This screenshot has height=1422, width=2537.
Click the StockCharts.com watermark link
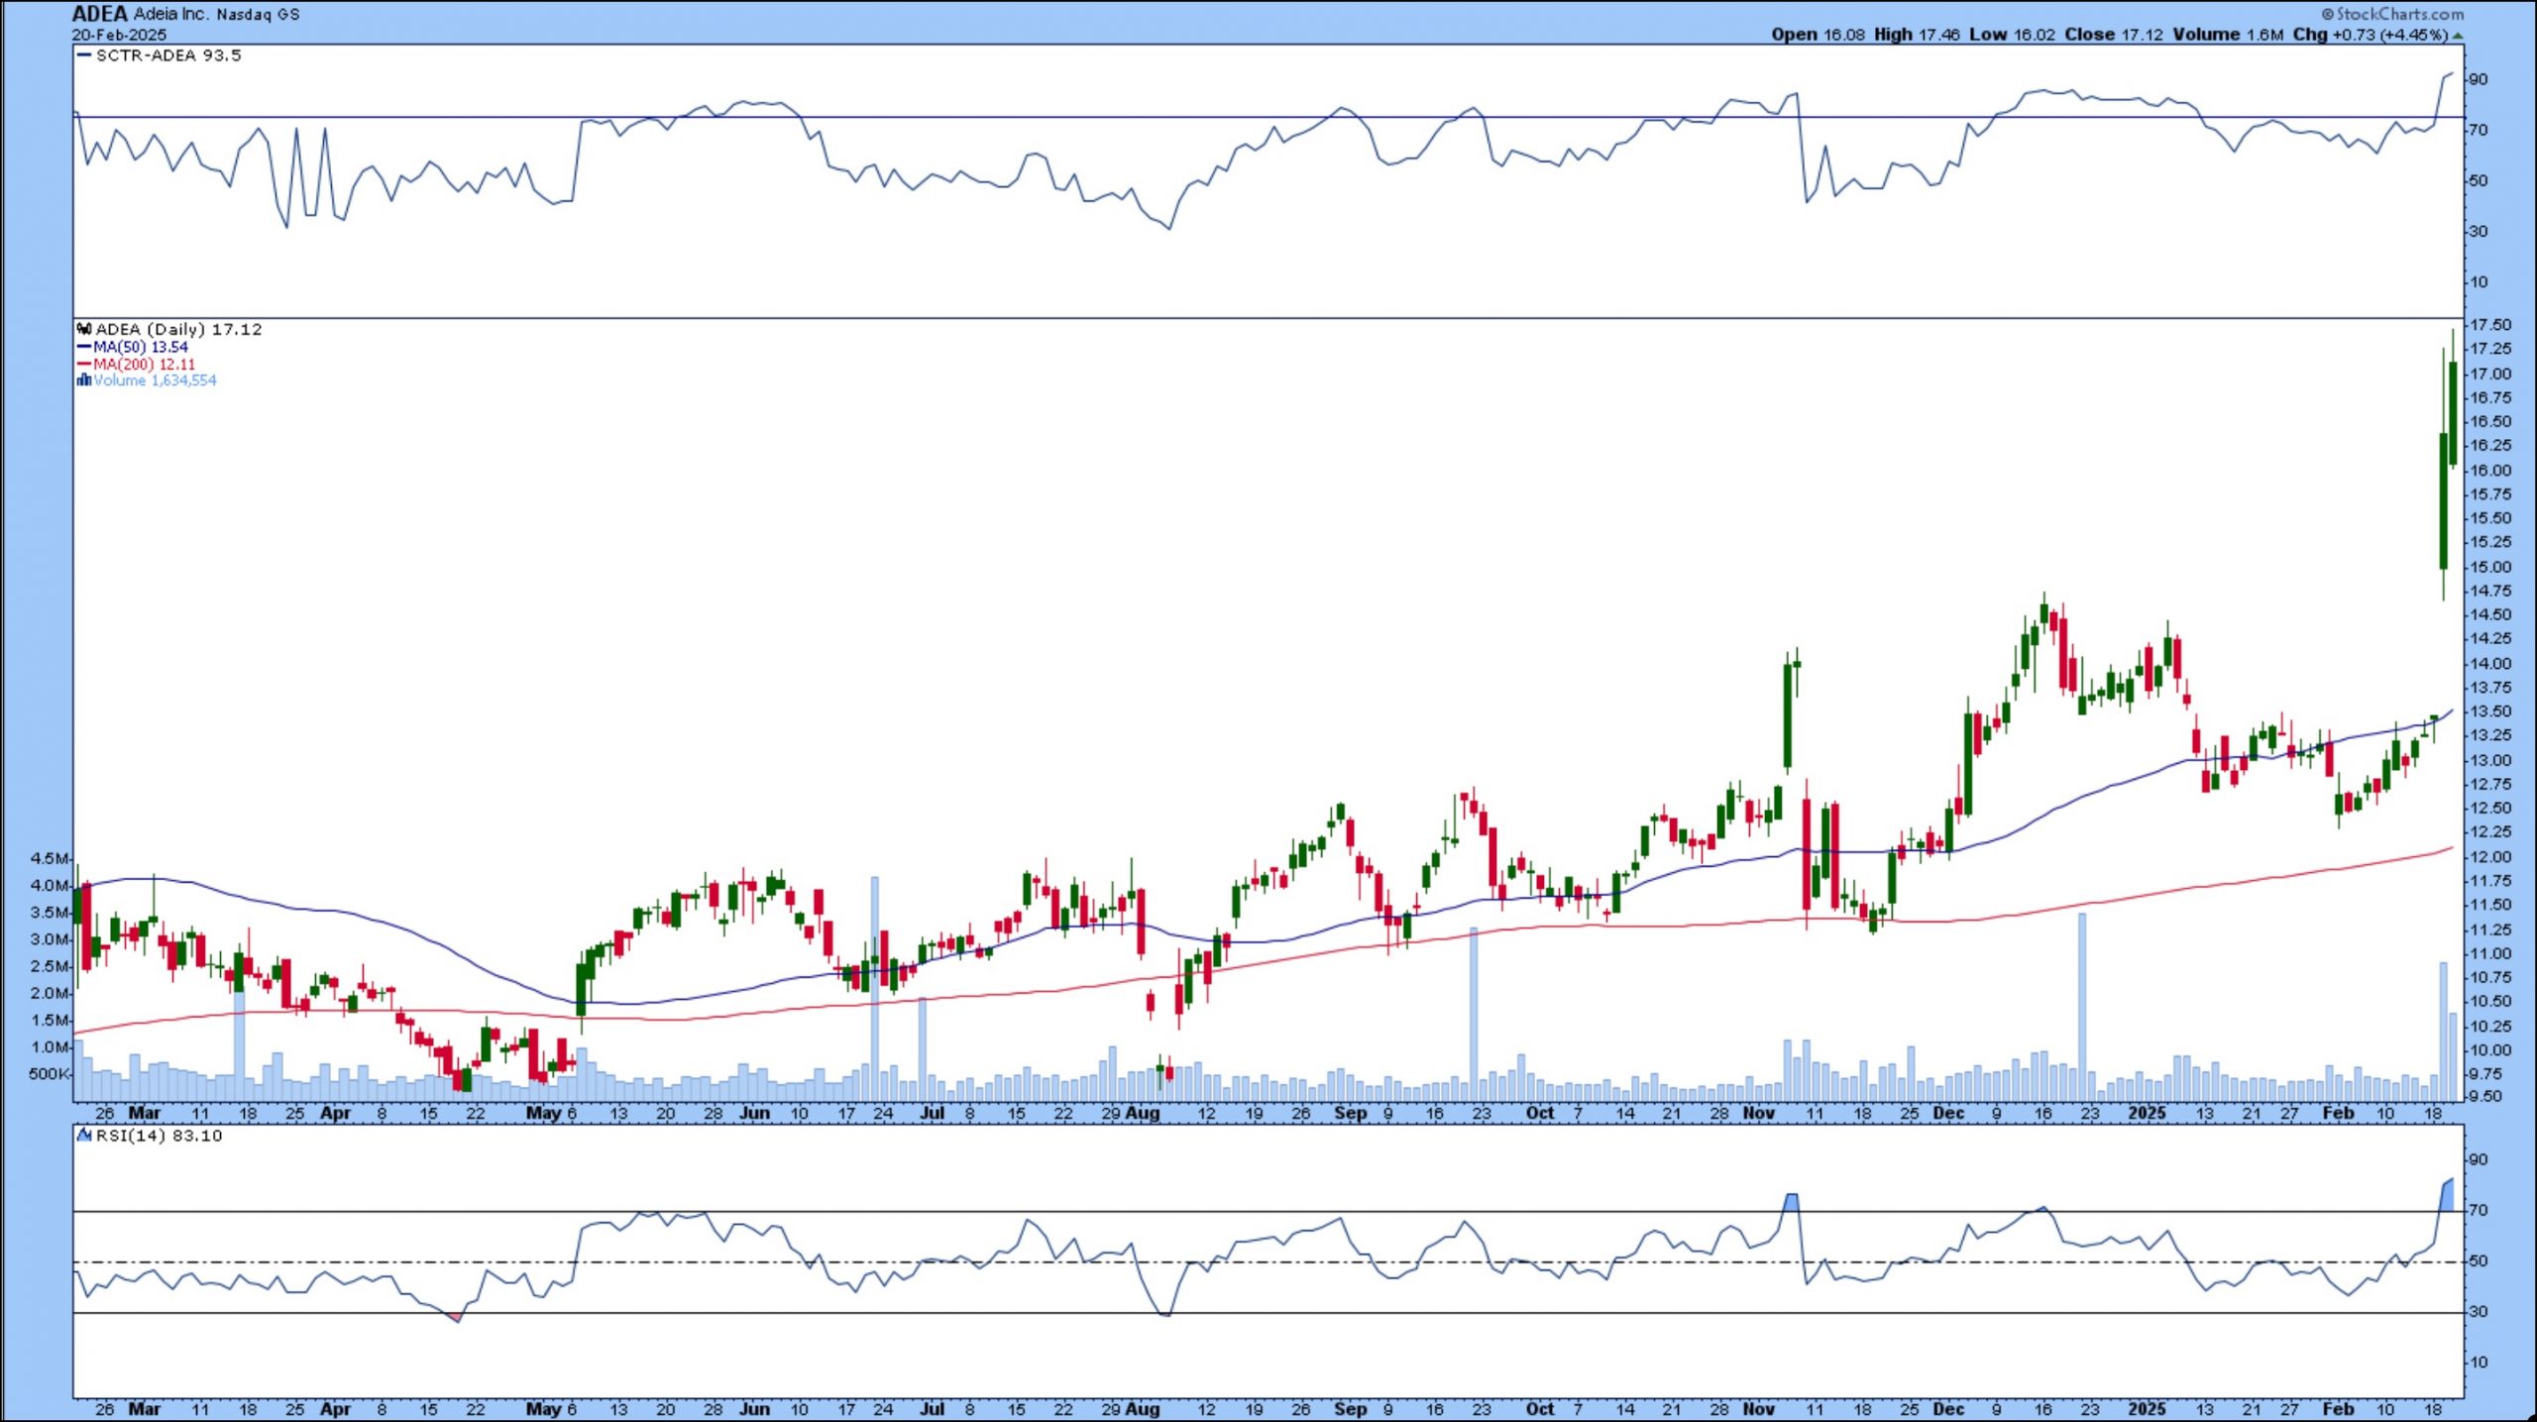click(2392, 14)
